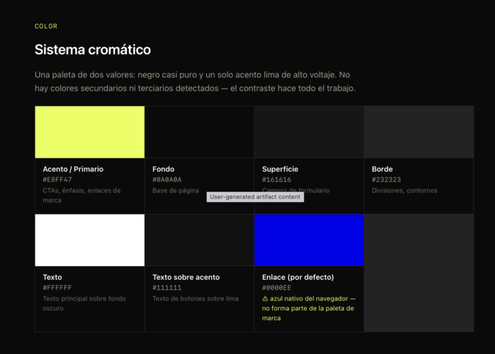Choose the white Texto color swatch
495x354 pixels.
tap(89, 240)
